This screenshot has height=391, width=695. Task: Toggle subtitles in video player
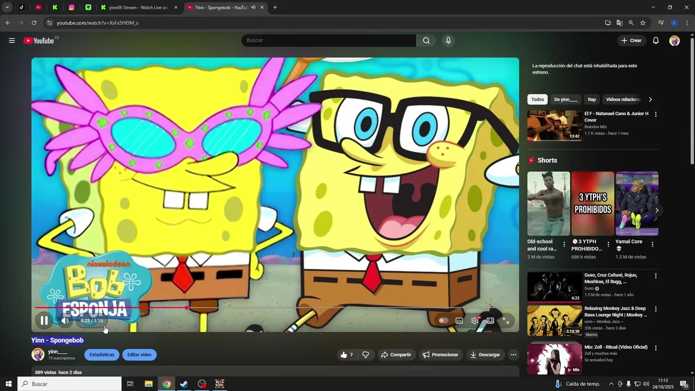[x=459, y=320]
